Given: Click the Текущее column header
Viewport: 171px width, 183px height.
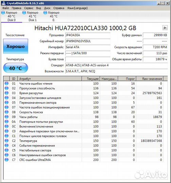Looking at the screenshot, I should 91,79.
